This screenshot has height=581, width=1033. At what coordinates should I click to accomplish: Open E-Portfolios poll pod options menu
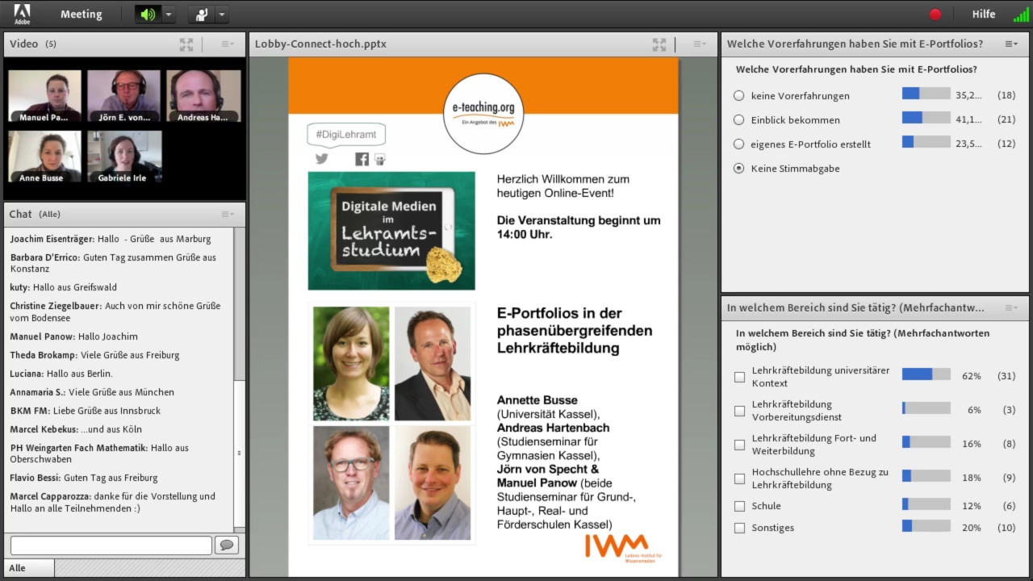[1011, 44]
